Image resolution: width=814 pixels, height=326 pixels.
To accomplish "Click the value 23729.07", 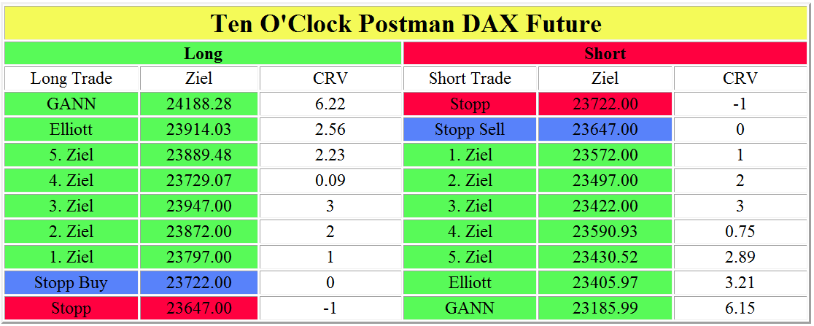I will coord(199,181).
